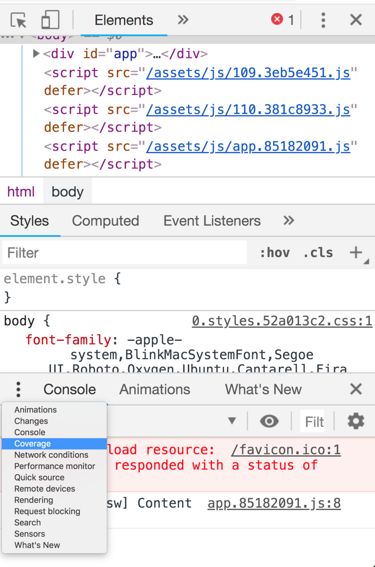Switch to Console drawer tab

coord(70,389)
